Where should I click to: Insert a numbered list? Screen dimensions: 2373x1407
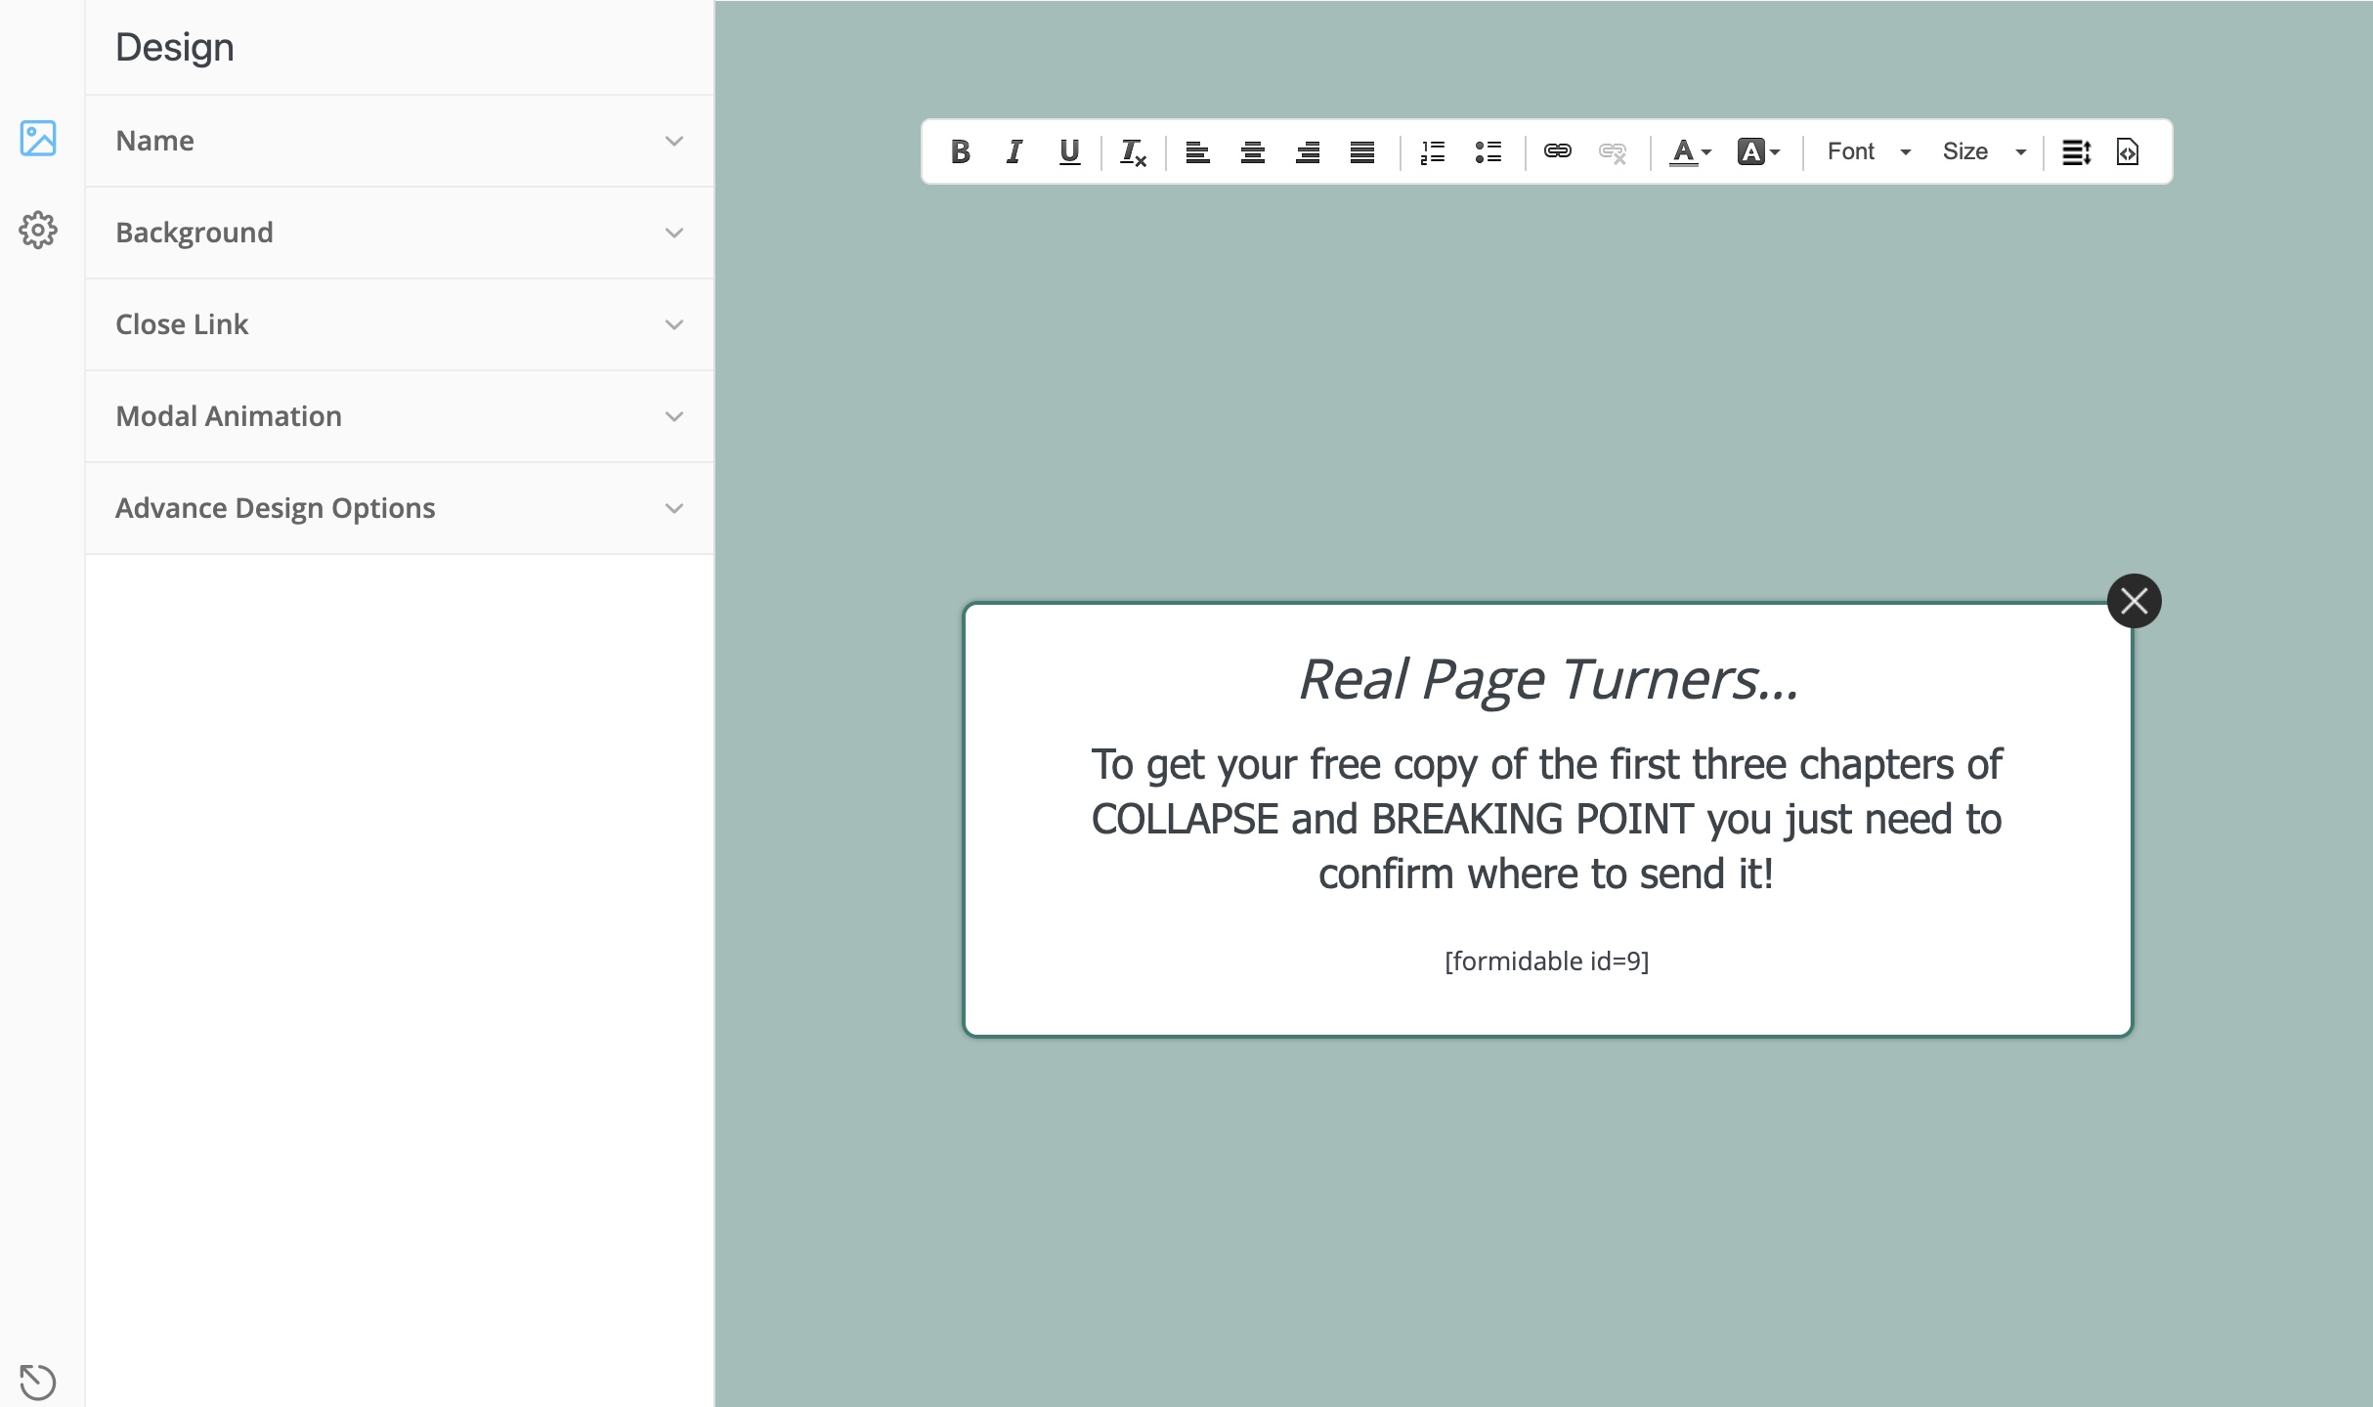[x=1432, y=152]
